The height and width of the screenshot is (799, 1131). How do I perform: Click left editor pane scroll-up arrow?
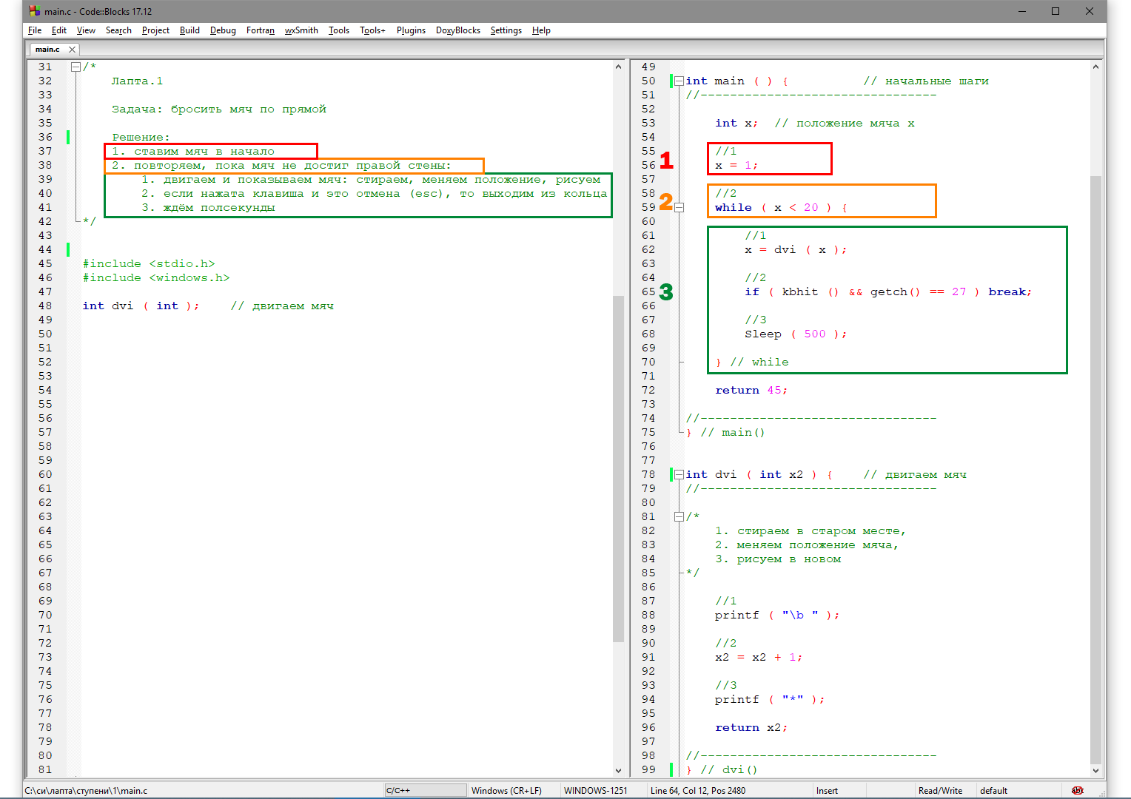(x=618, y=67)
